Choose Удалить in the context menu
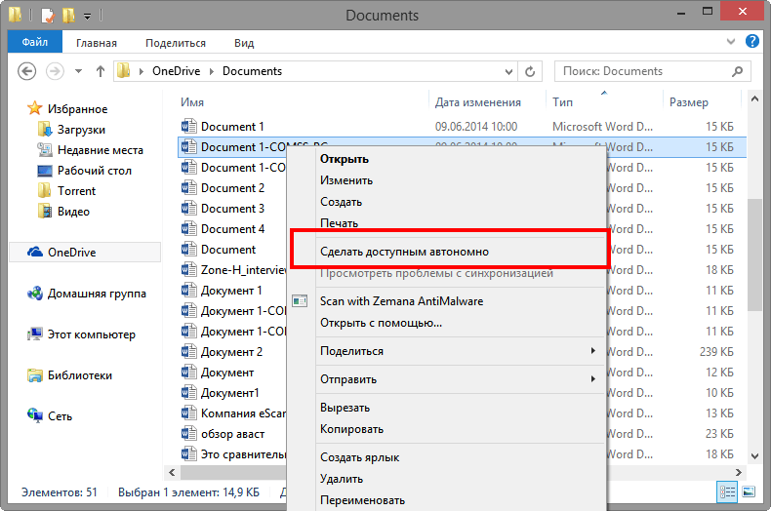The width and height of the screenshot is (771, 511). (x=342, y=479)
